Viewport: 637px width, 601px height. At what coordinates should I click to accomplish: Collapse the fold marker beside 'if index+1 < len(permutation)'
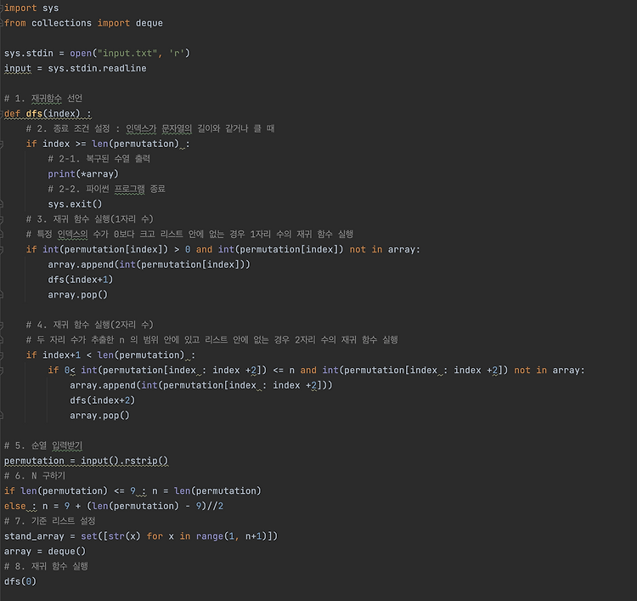[1, 355]
